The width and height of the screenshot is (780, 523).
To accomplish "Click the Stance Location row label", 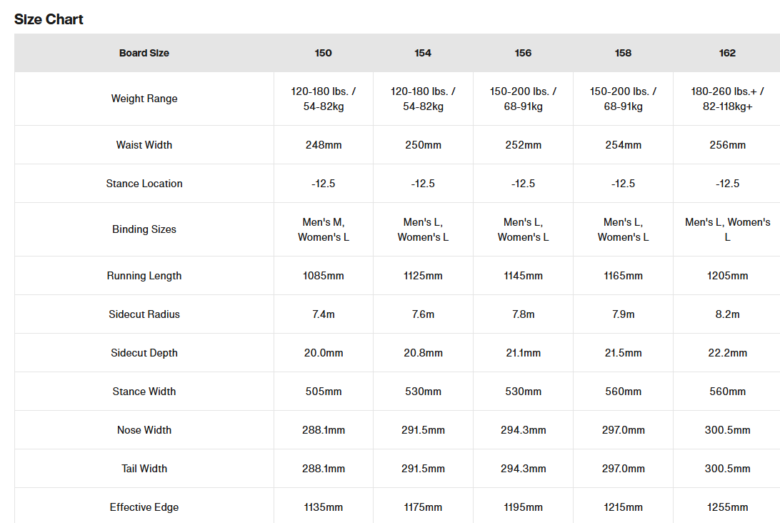I will click(x=144, y=184).
